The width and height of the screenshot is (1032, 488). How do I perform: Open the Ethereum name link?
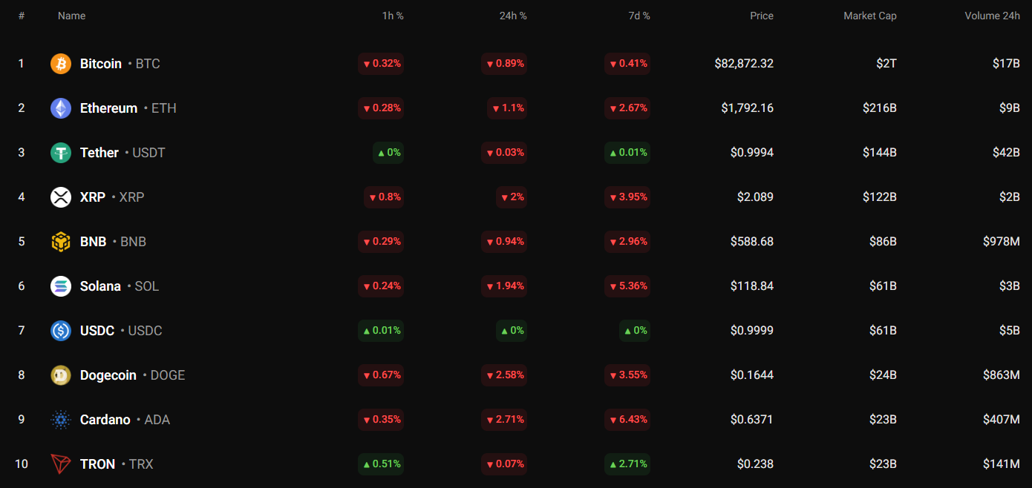pyautogui.click(x=108, y=108)
